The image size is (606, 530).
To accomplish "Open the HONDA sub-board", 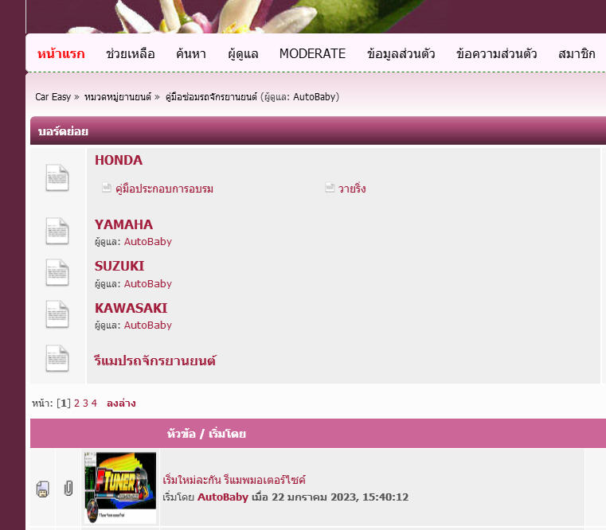I will click(119, 160).
